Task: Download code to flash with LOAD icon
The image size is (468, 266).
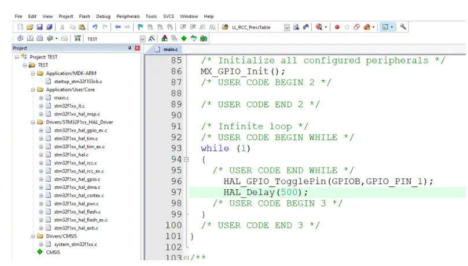Action: pos(78,39)
